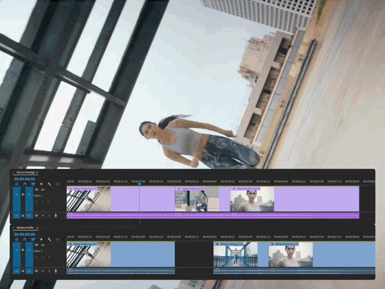Click nest sequence icon in Athlete Profile timeline
The width and height of the screenshot is (385, 289).
(17, 239)
